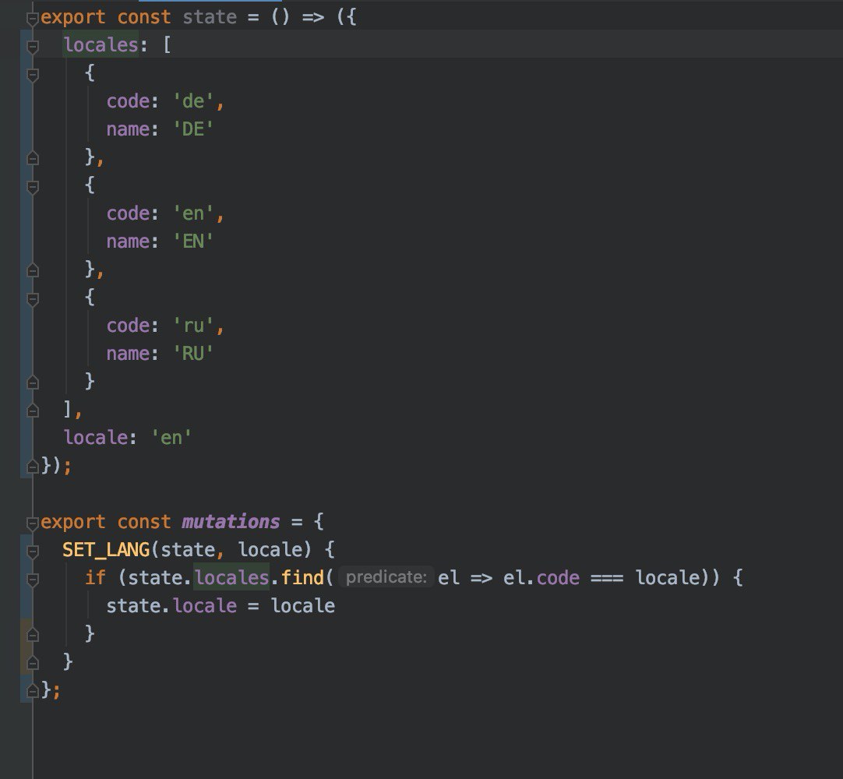The image size is (843, 779).
Task: Click the 'find' method call
Action: point(302,577)
